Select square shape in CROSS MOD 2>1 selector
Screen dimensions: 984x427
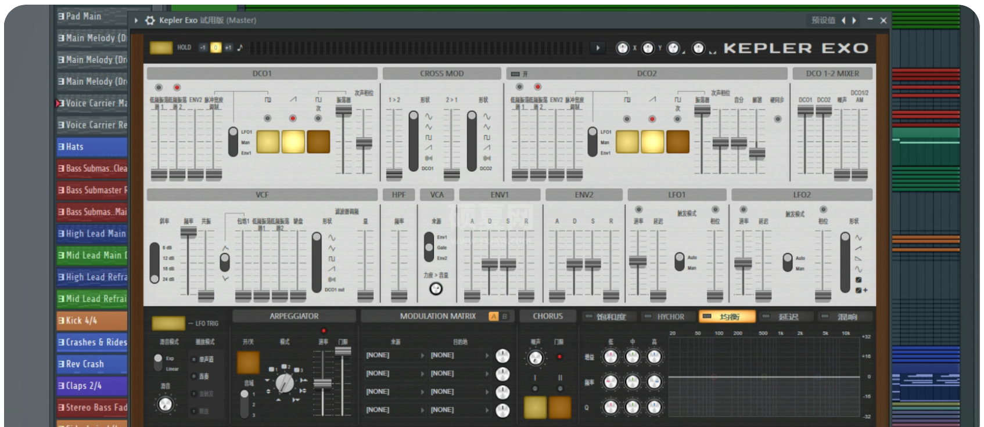(486, 137)
